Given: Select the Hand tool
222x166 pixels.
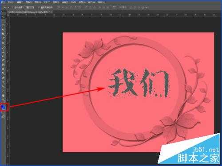Looking at the screenshot, I should pyautogui.click(x=3, y=96).
